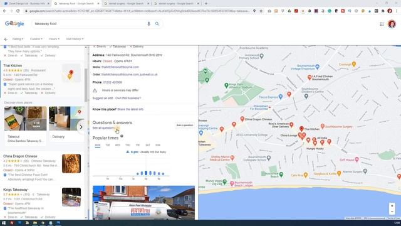Open the Kings Takeaway photo
This screenshot has height=226, width=401.
point(71,197)
